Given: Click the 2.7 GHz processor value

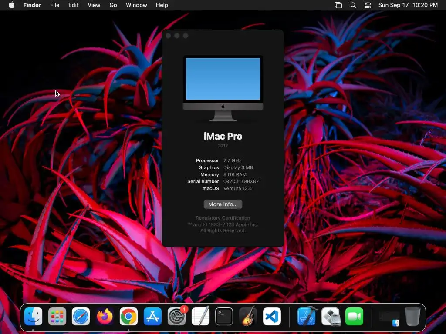Looking at the screenshot, I should click(232, 160).
